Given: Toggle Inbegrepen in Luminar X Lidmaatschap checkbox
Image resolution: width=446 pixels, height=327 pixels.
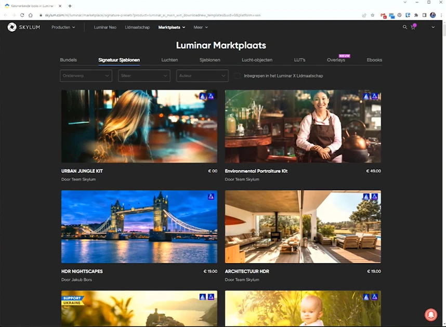Looking at the screenshot, I should tap(237, 75).
